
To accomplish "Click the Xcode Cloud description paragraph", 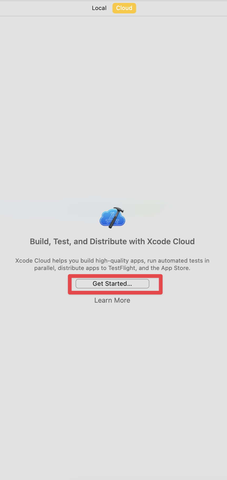I will [112, 264].
